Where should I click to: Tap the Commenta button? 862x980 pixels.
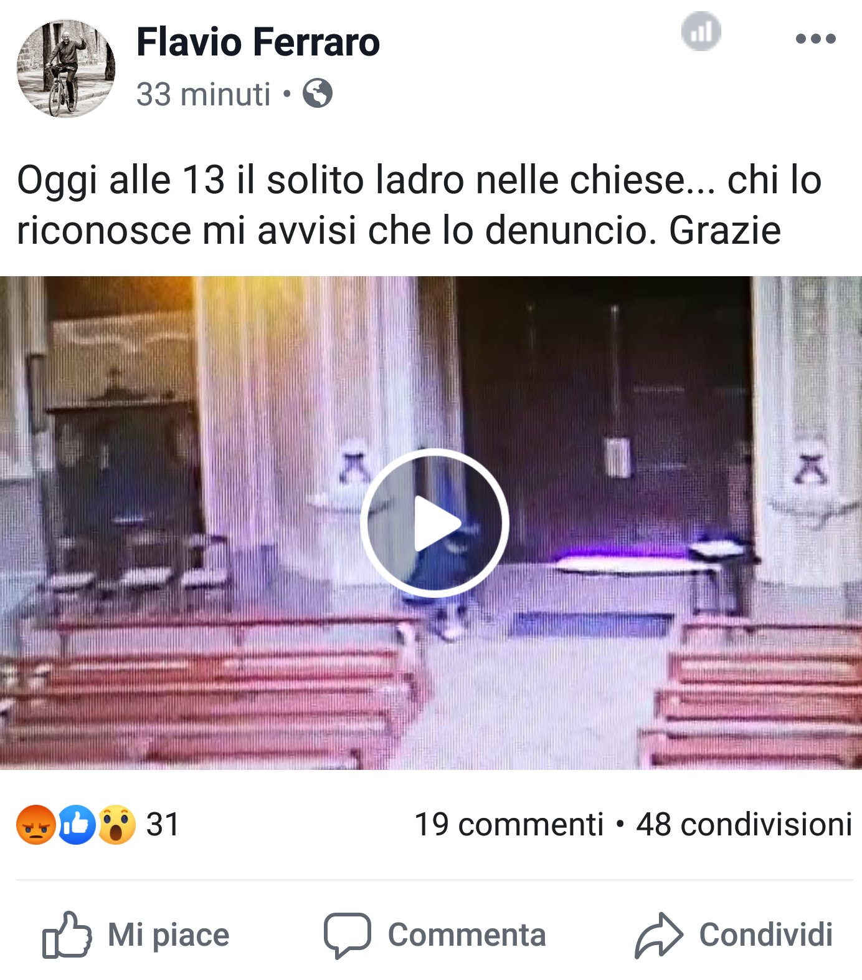click(435, 934)
